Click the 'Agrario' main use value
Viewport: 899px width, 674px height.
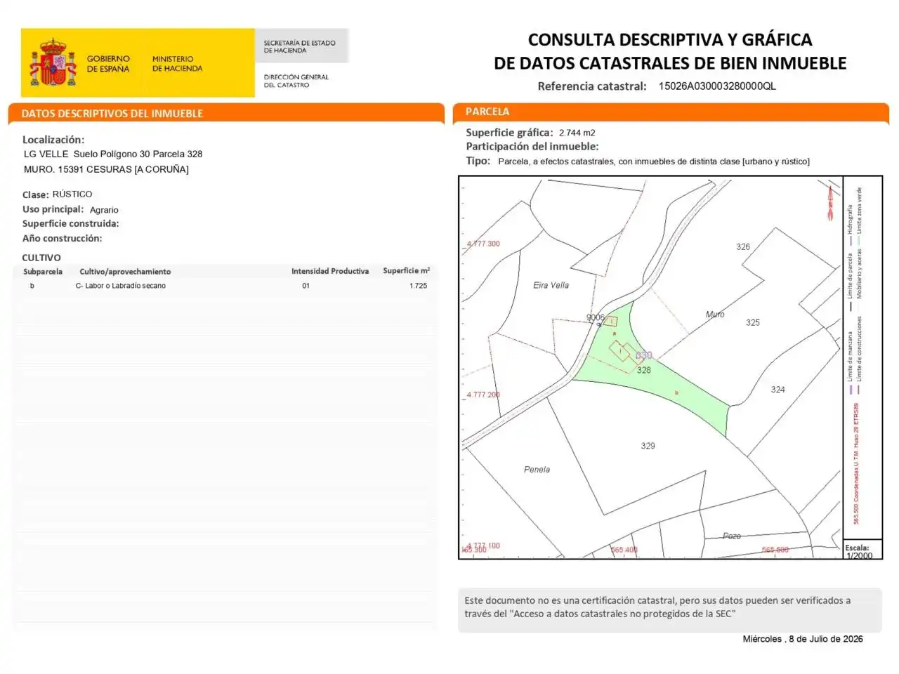[104, 210]
